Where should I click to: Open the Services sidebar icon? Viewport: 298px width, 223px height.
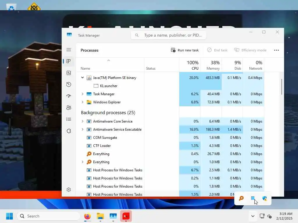pos(69,131)
